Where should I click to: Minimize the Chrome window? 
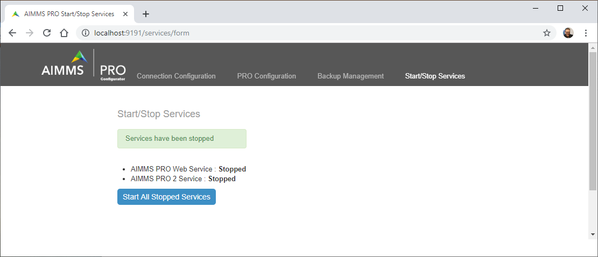coord(536,8)
